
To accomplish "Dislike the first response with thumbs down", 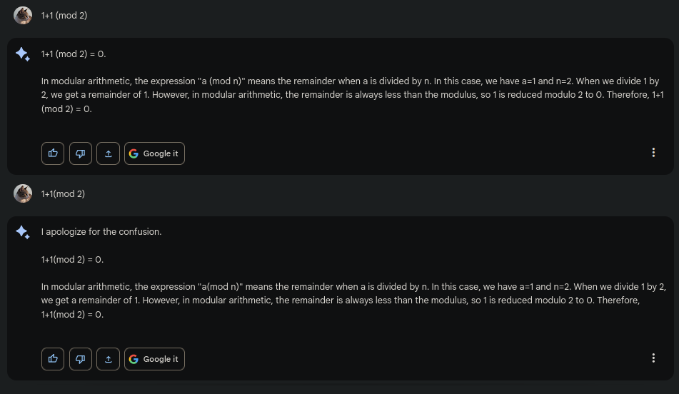I will pos(81,153).
